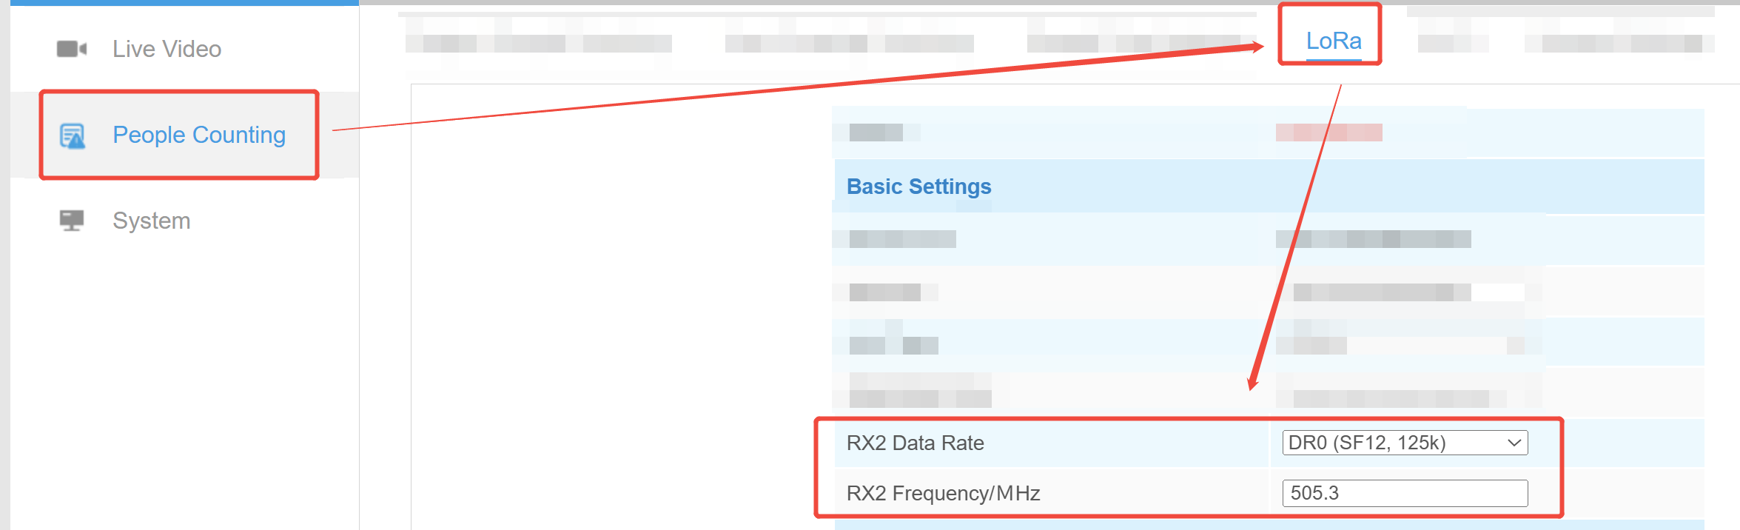The height and width of the screenshot is (530, 1740).
Task: Click the RX2 Data Rate label
Action: coord(915,443)
